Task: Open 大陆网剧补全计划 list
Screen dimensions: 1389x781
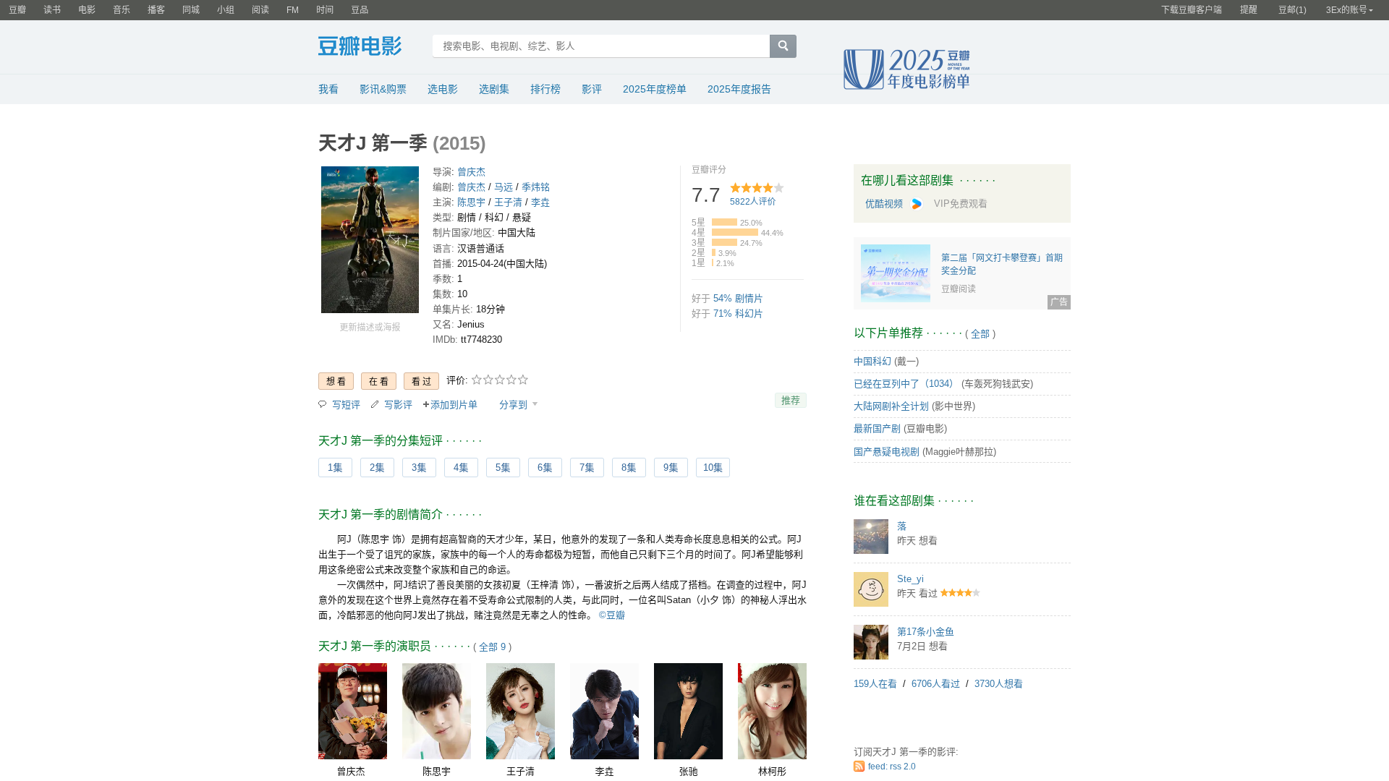Action: (x=891, y=406)
